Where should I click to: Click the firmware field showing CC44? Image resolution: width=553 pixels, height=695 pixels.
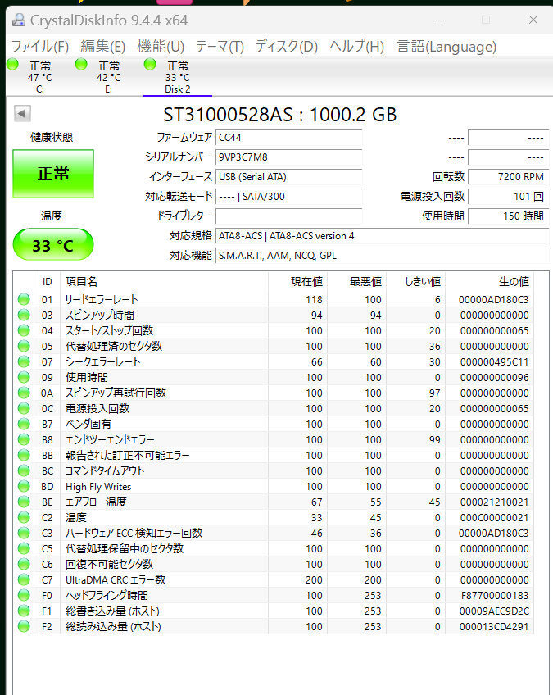pyautogui.click(x=289, y=138)
